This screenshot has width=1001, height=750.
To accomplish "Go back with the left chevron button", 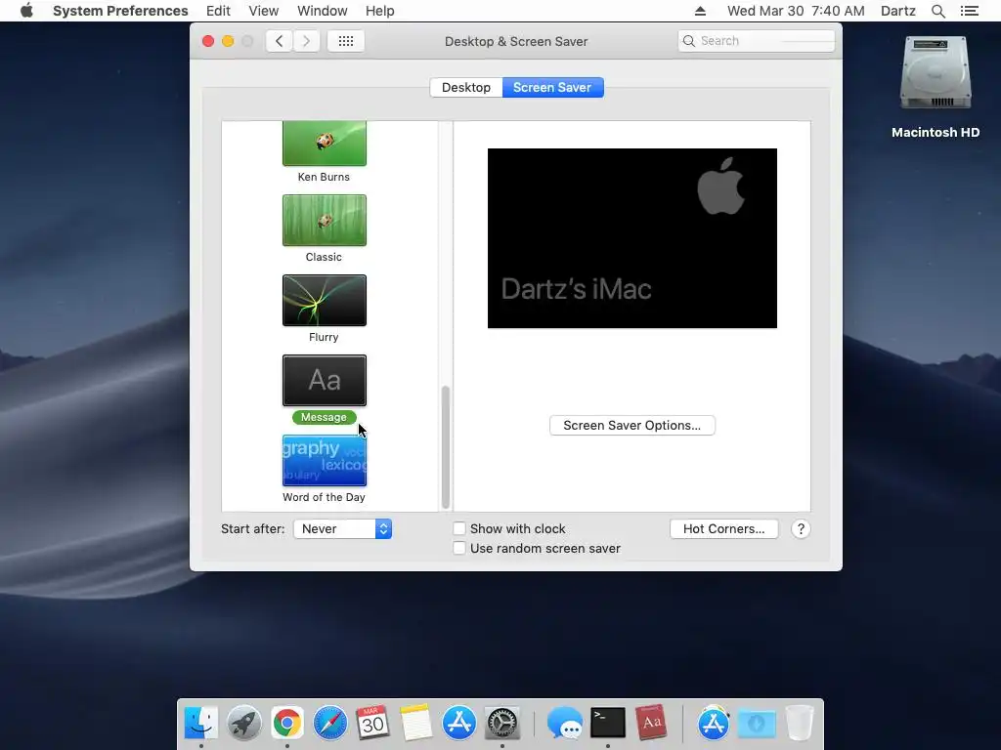I will pyautogui.click(x=279, y=41).
